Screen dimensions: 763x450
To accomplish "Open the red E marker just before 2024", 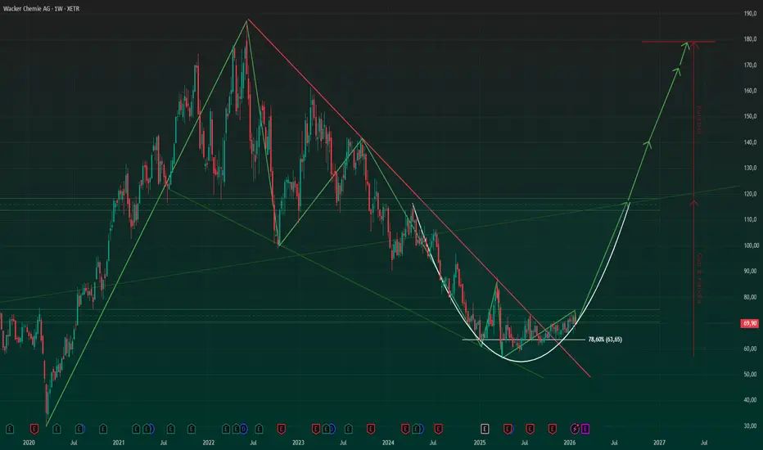I will coord(371,429).
